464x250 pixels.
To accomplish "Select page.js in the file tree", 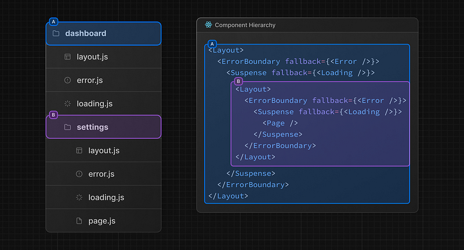I will click(x=101, y=220).
